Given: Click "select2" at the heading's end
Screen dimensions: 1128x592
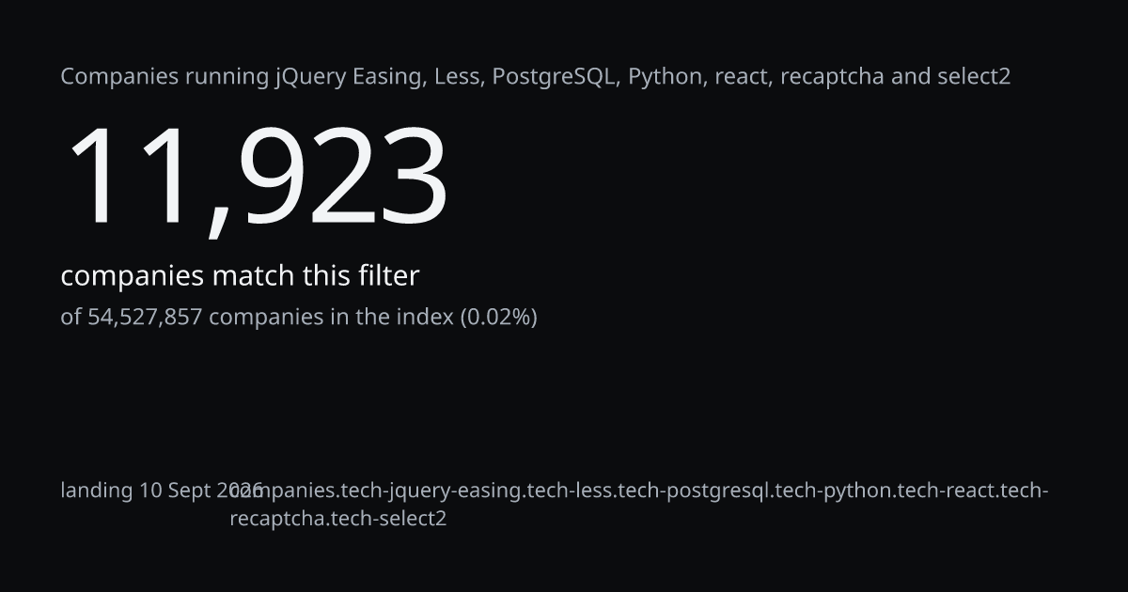Looking at the screenshot, I should click(x=974, y=77).
